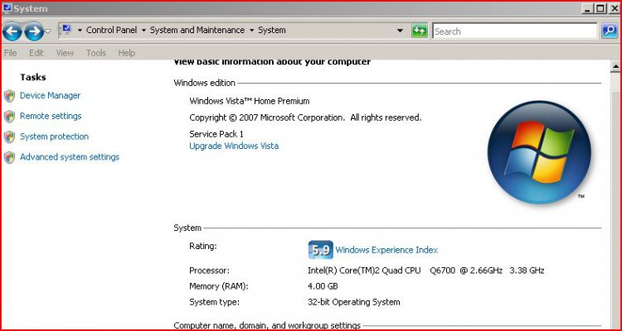Click System in the address breadcrumb
The width and height of the screenshot is (622, 331).
[272, 30]
